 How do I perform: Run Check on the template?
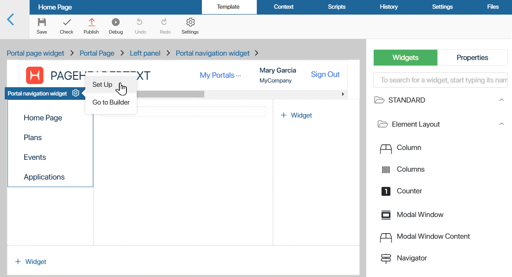click(x=67, y=22)
